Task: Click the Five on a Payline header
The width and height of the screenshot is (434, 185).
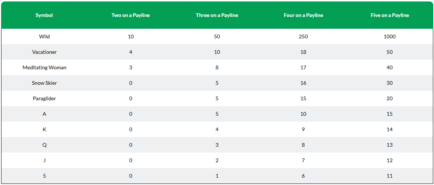Action: 390,15
